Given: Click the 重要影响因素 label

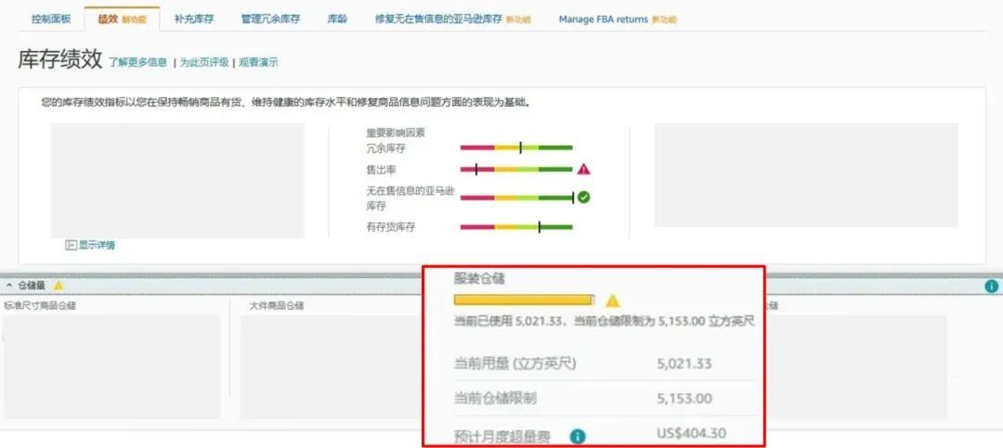Looking at the screenshot, I should [396, 133].
